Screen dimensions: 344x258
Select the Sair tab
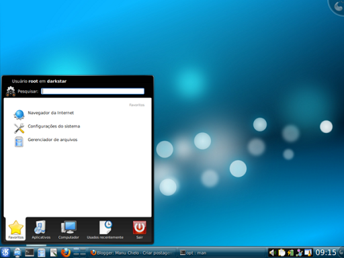click(140, 230)
